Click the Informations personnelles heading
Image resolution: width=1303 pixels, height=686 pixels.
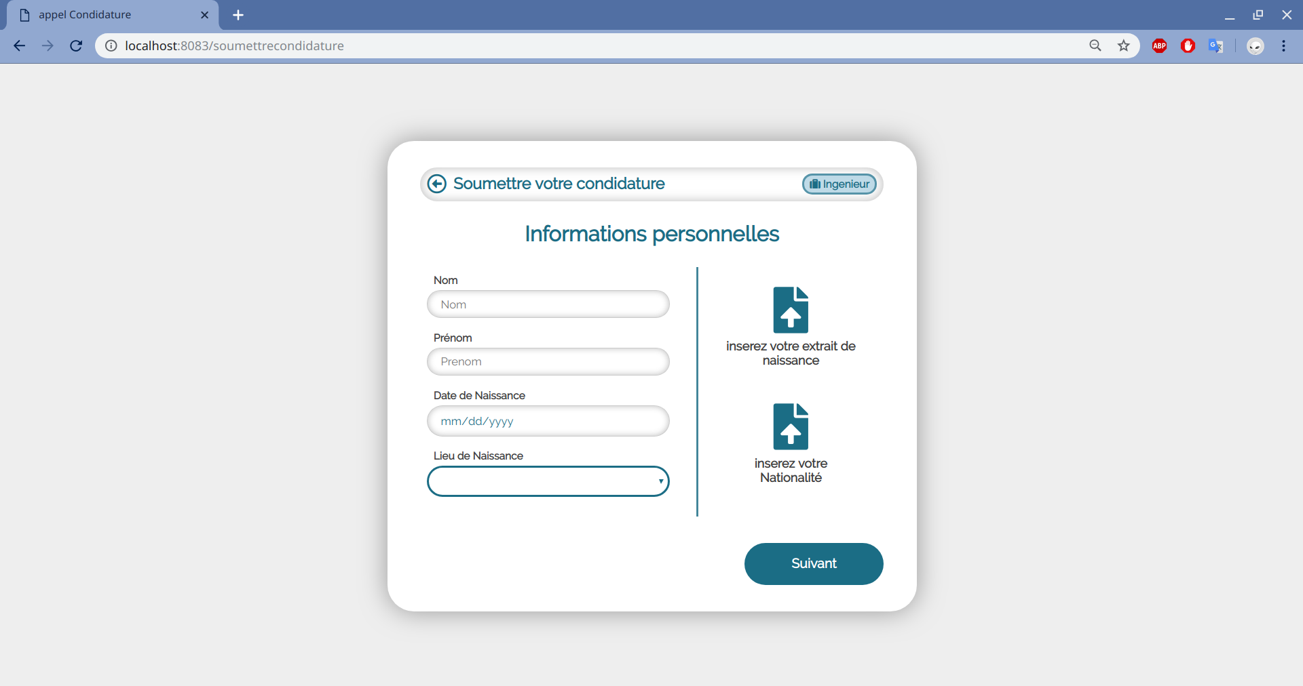[651, 234]
